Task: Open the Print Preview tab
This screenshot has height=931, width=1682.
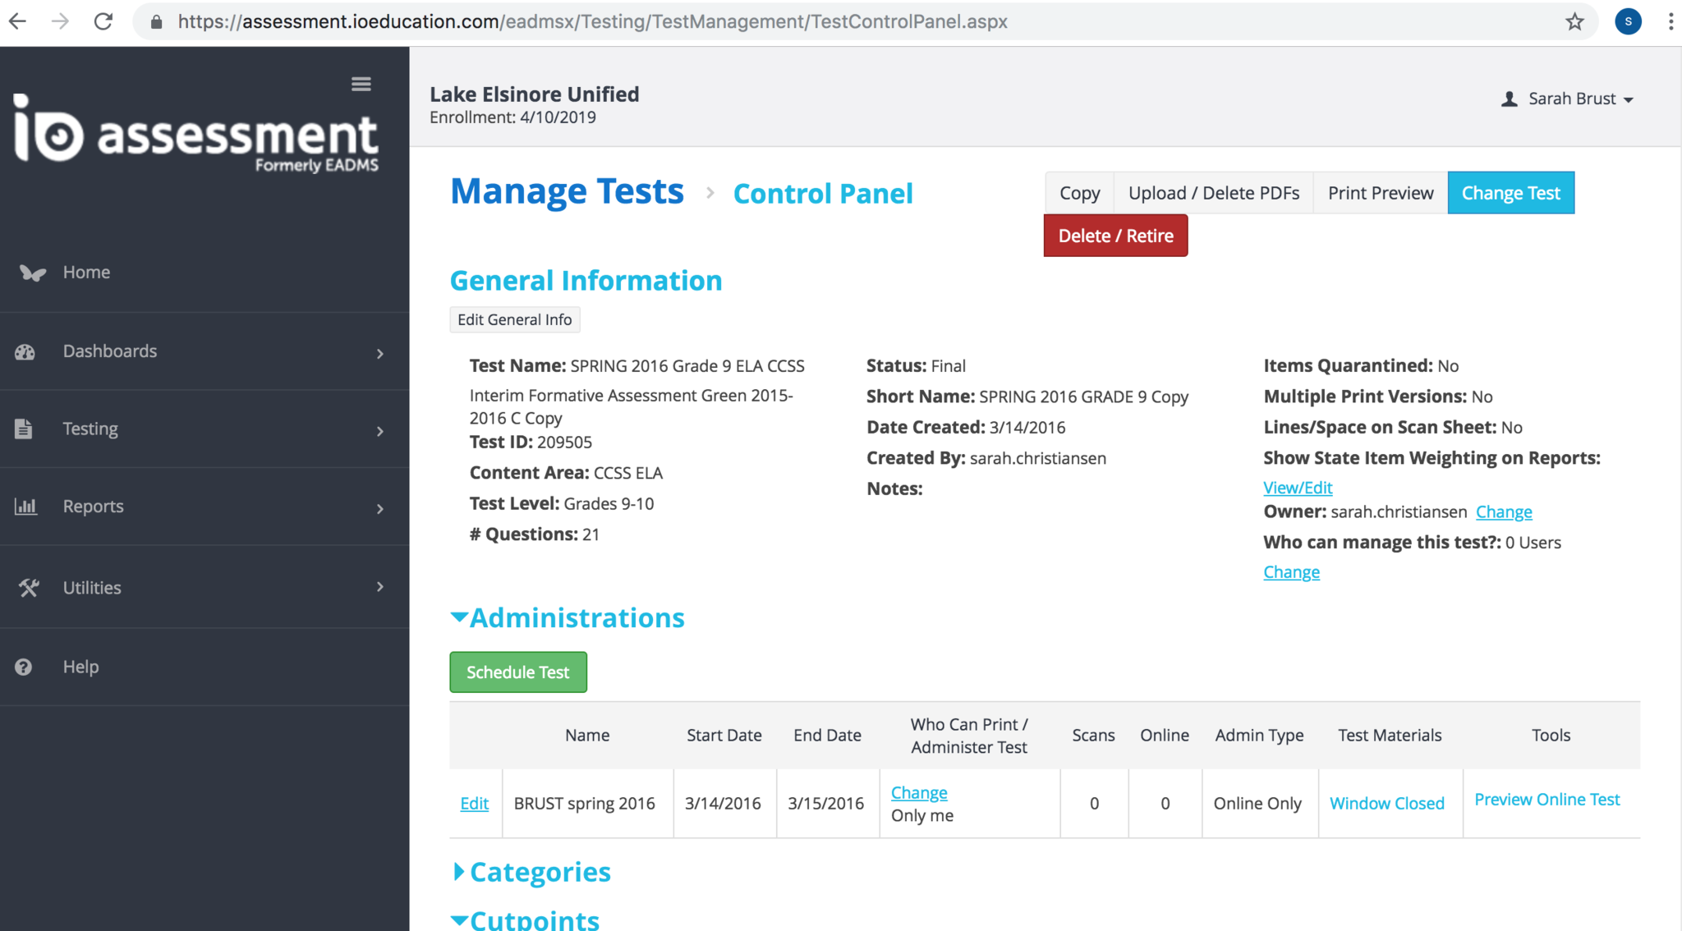Action: pos(1380,193)
